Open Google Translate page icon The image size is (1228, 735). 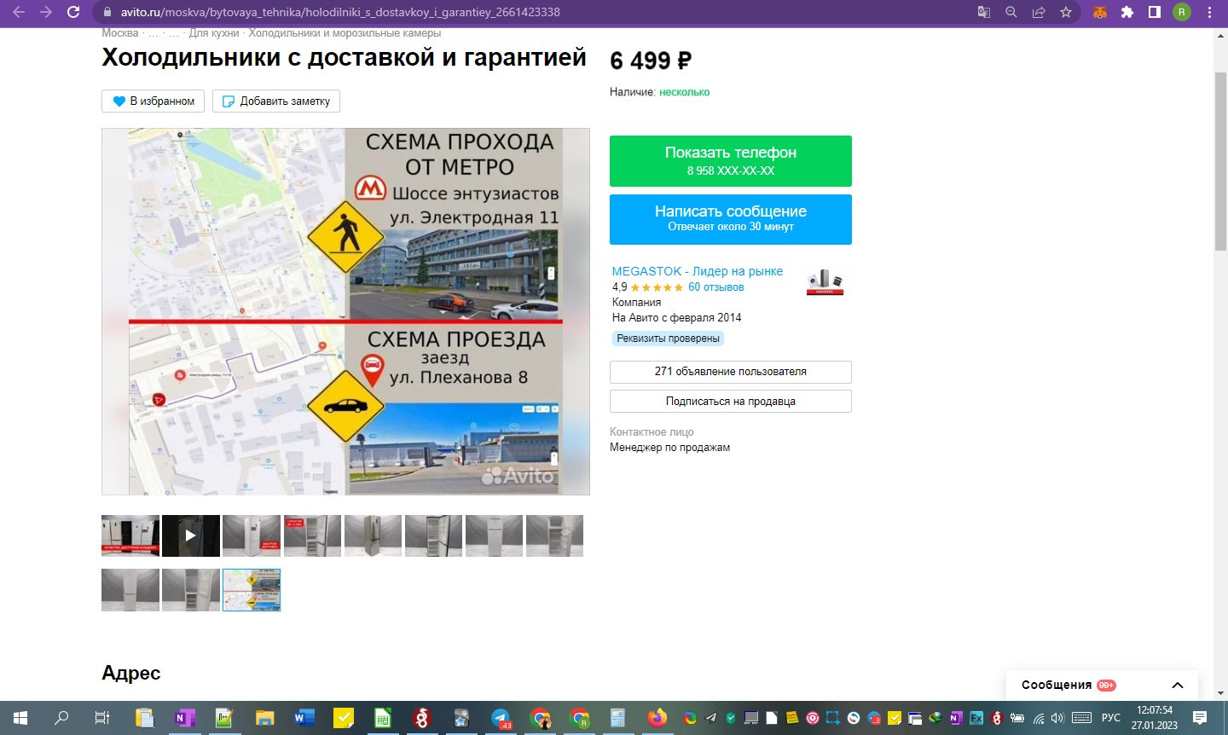pyautogui.click(x=983, y=12)
